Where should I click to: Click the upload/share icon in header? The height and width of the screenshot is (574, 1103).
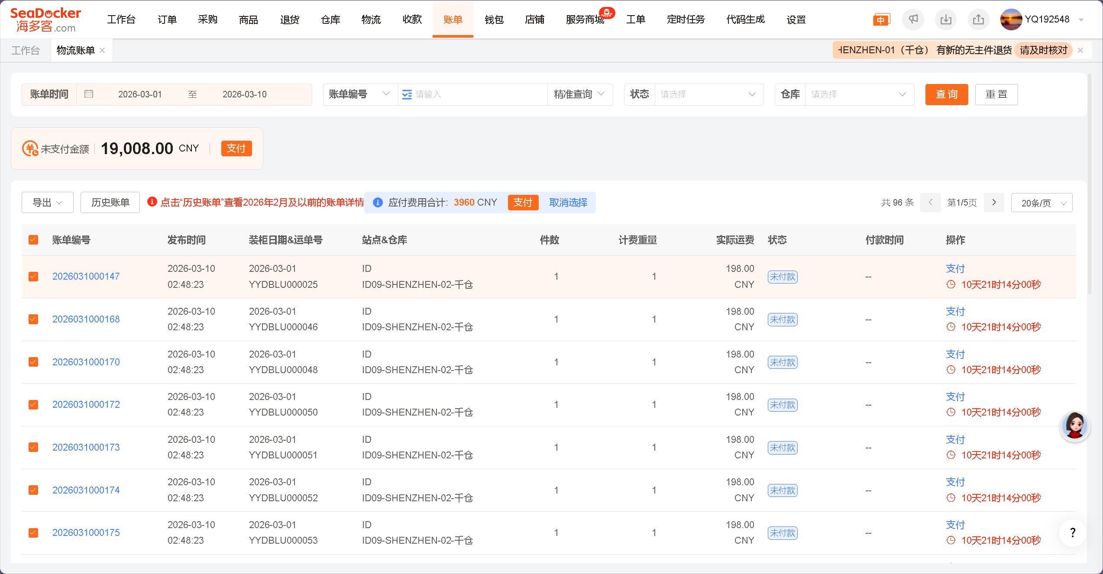[x=978, y=19]
